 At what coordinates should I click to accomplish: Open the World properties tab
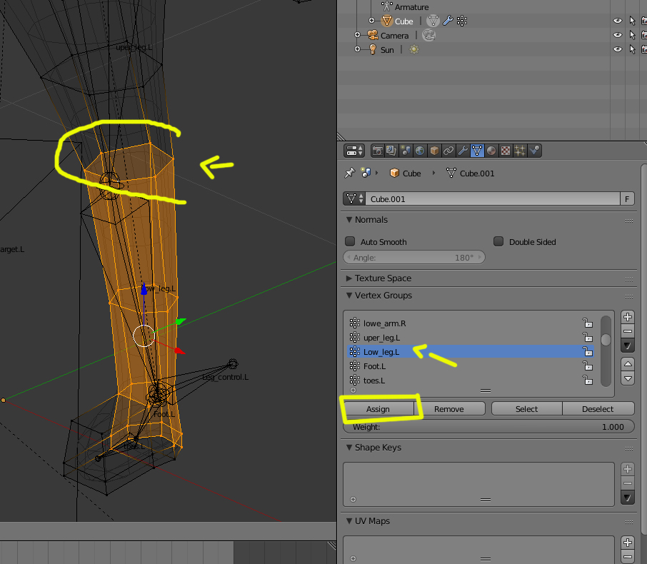420,151
